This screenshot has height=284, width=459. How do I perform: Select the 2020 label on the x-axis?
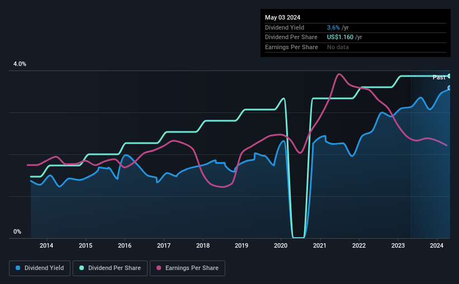tap(281, 245)
